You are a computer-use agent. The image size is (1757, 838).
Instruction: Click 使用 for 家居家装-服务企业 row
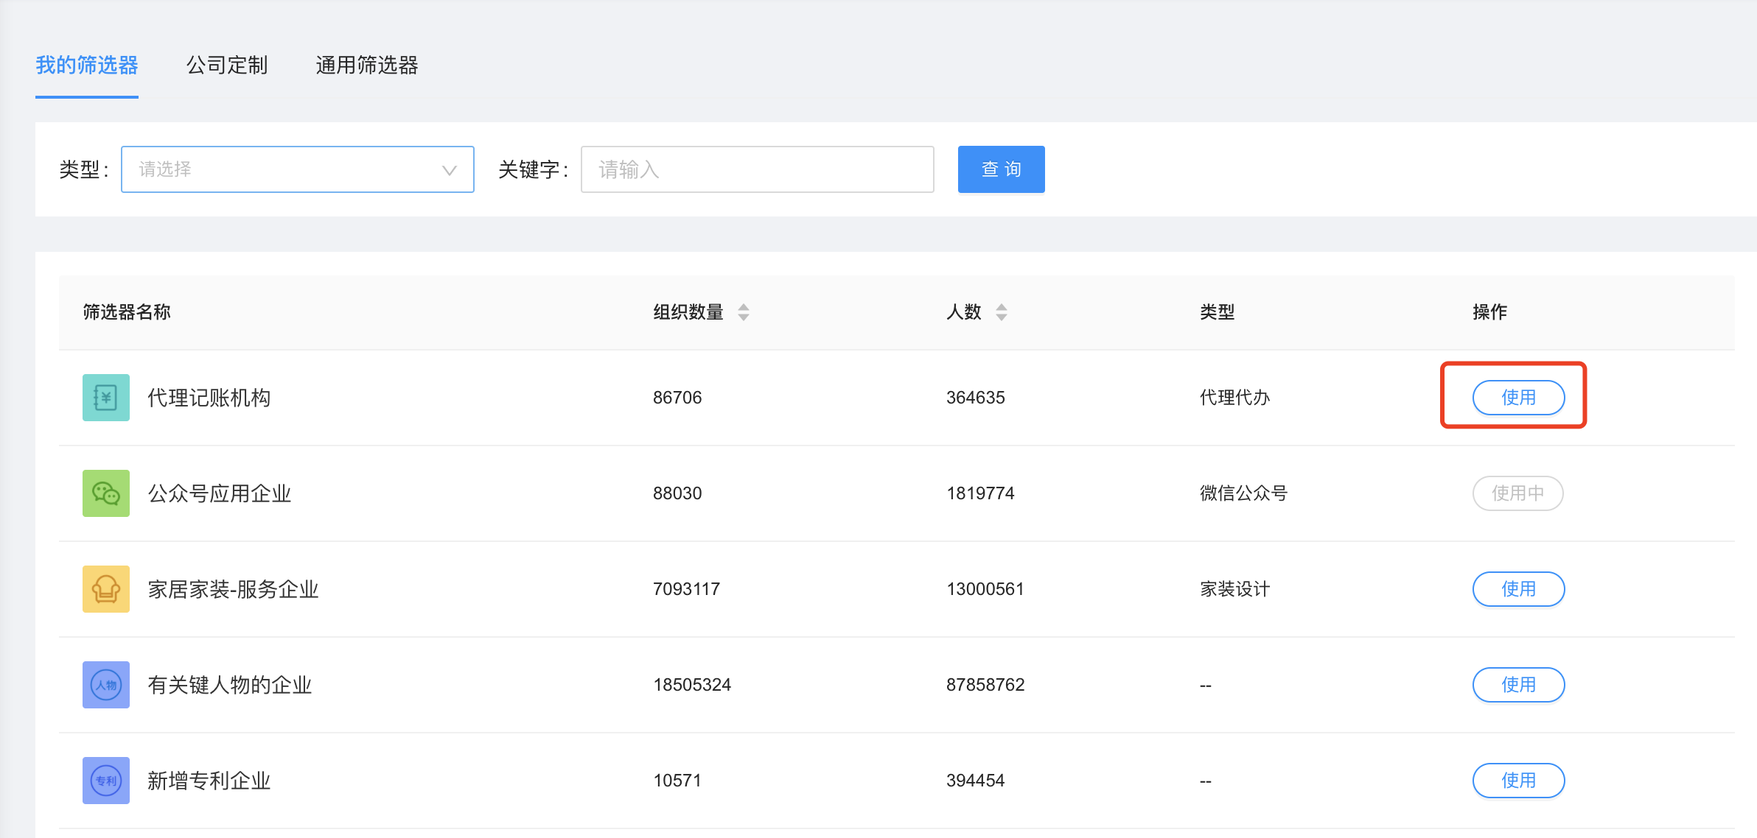1518,589
